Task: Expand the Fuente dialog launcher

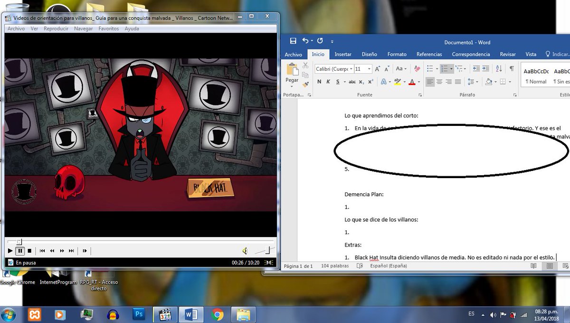Action: tap(420, 95)
